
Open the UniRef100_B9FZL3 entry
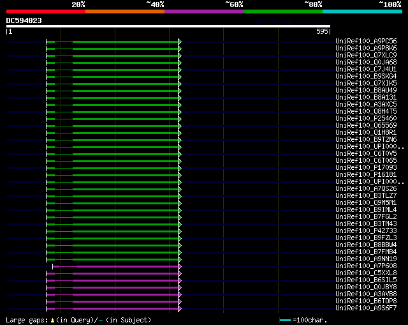366,238
